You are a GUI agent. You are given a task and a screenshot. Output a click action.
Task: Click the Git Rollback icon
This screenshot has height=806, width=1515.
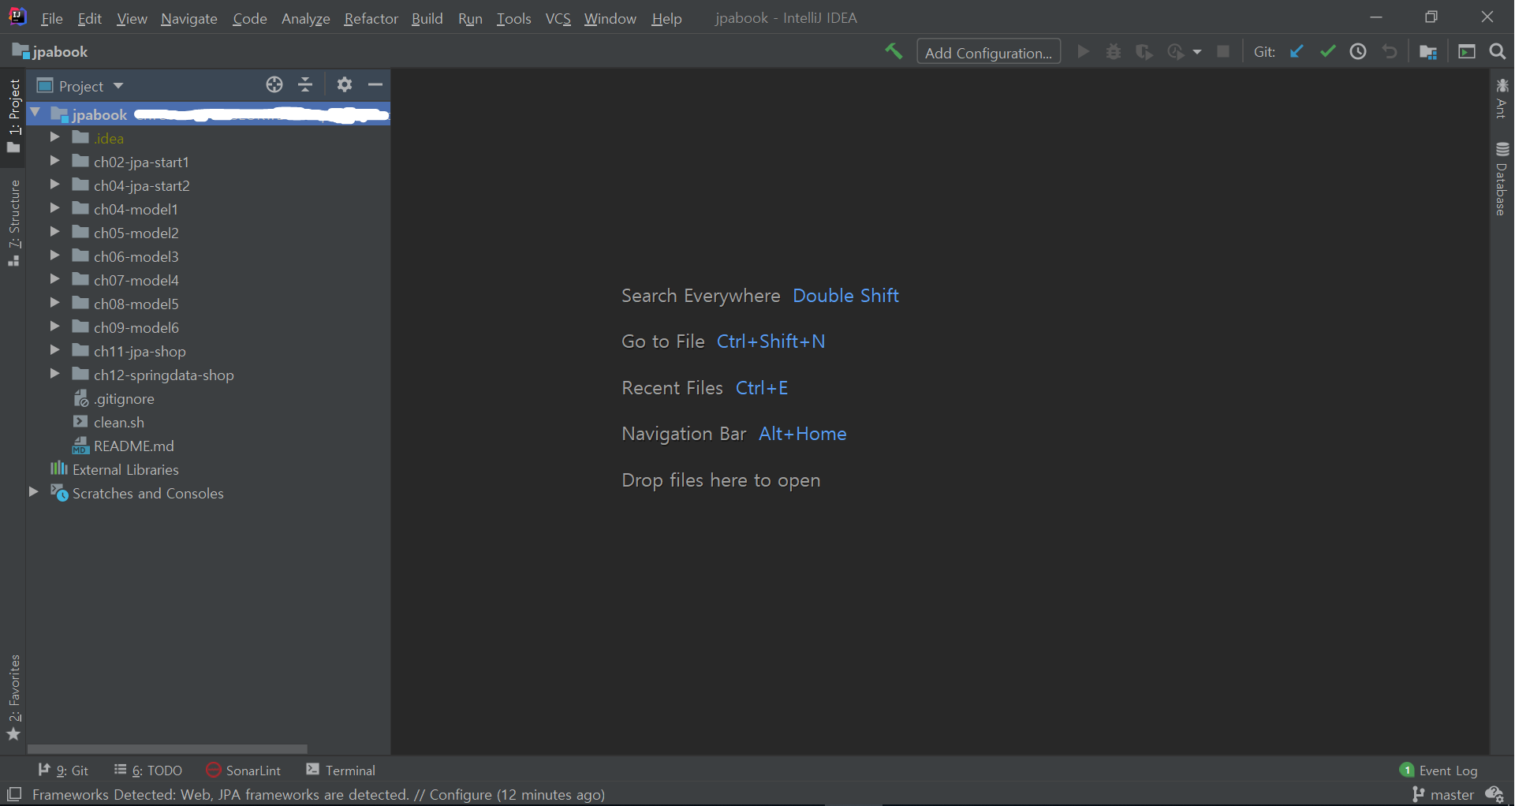1390,52
